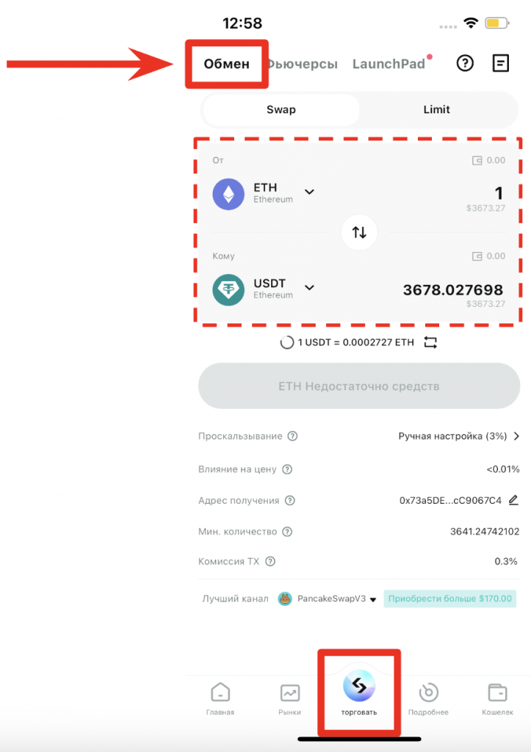Click the rate switch arrows icon
This screenshot has width=531, height=752.
[x=430, y=342]
